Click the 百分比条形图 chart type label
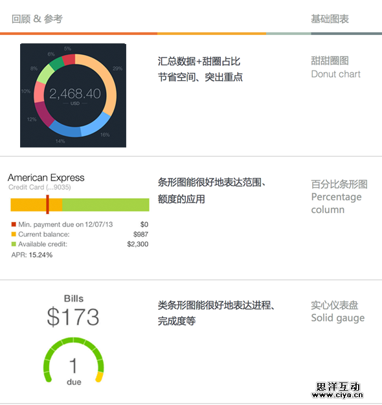This screenshot has width=382, height=405. click(339, 184)
